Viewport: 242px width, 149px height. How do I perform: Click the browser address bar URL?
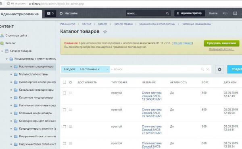[x=56, y=4]
